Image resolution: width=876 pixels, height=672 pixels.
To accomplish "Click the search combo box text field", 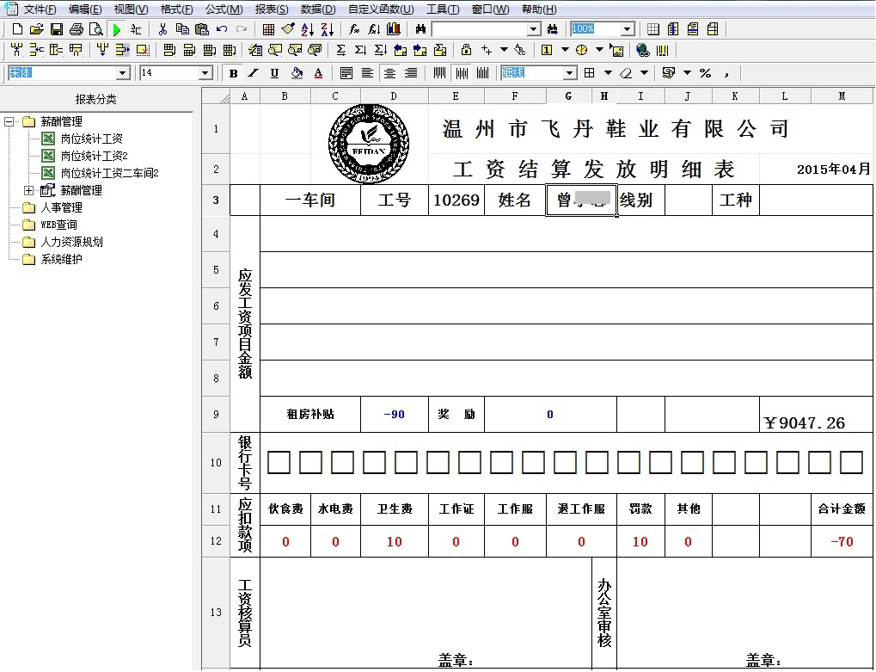I will pyautogui.click(x=480, y=29).
